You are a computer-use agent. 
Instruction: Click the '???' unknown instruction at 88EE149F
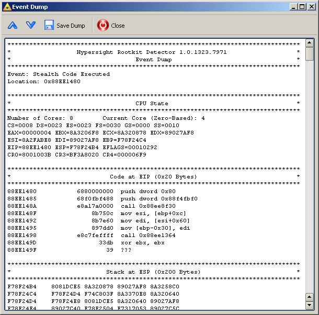pos(126,250)
